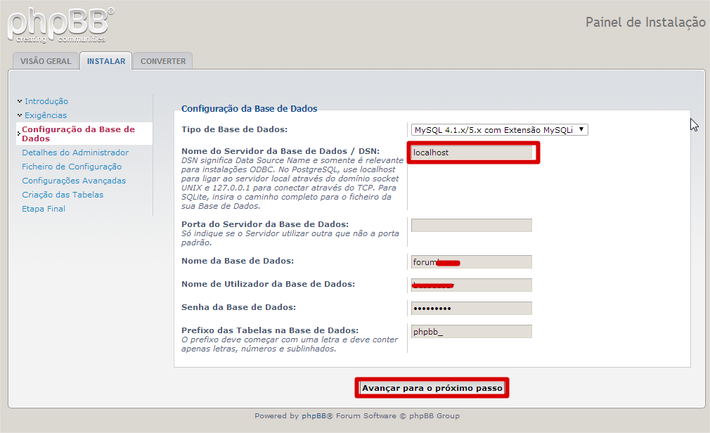Click the database server name field with localhost
This screenshot has height=433, width=710.
tap(472, 153)
